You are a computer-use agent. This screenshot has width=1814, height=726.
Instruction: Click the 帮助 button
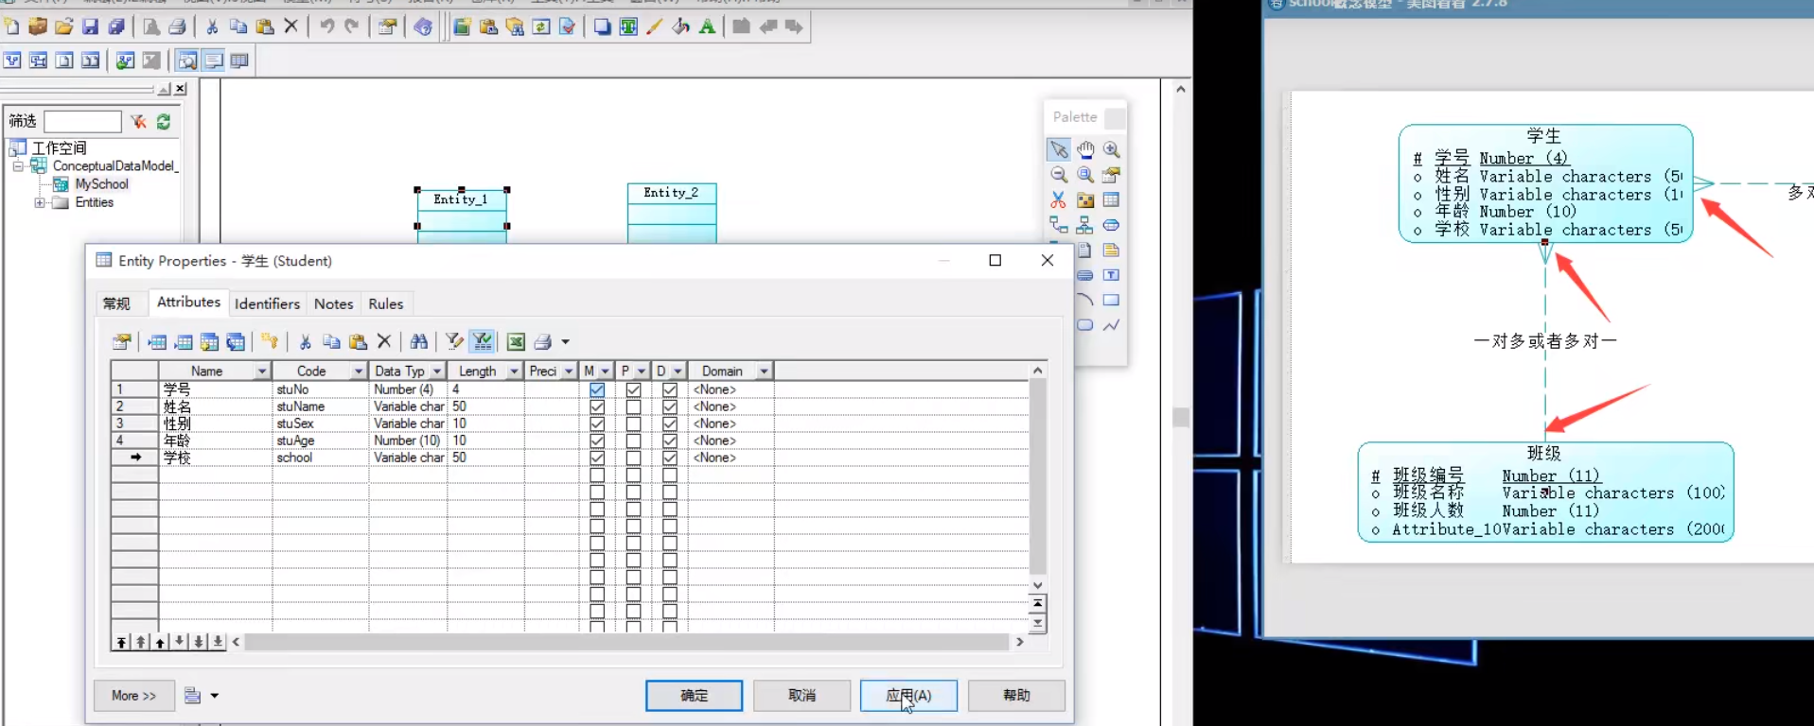(1016, 696)
